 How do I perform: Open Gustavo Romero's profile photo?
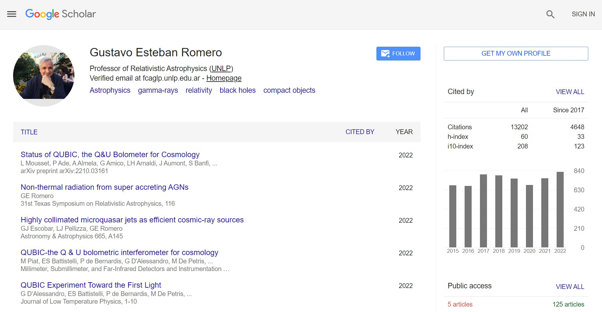44,76
